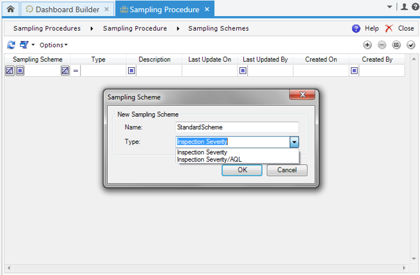The width and height of the screenshot is (420, 275).
Task: Sort by Created On column header
Action: point(321,59)
